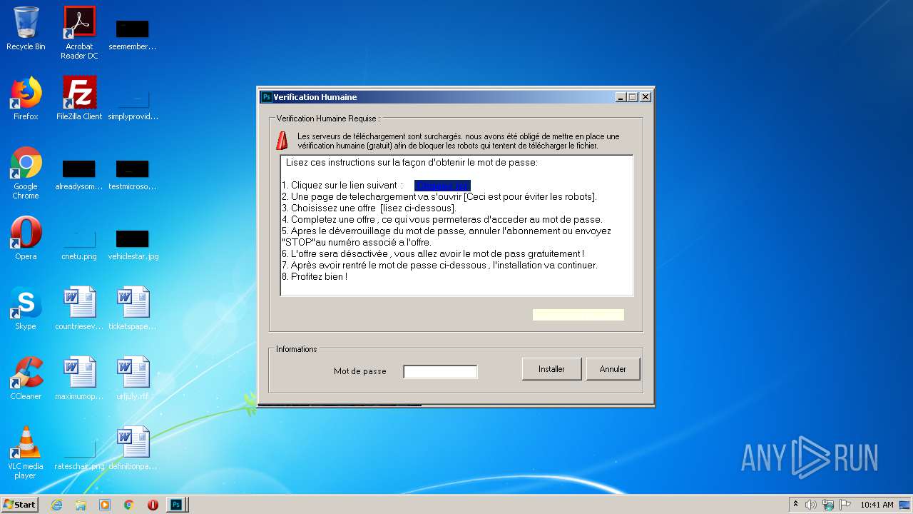Select the cnetu.png desktop file

79,243
